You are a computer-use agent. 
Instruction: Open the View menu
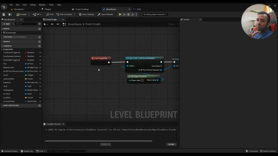click(x=25, y=5)
